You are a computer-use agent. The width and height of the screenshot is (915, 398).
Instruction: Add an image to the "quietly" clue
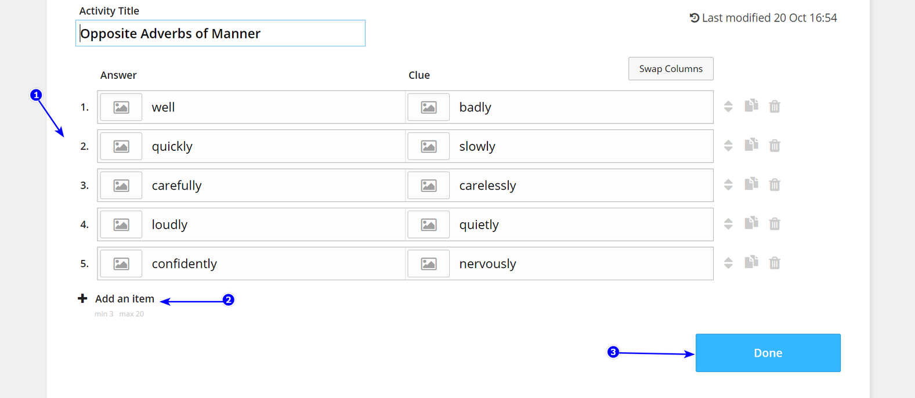(x=428, y=224)
